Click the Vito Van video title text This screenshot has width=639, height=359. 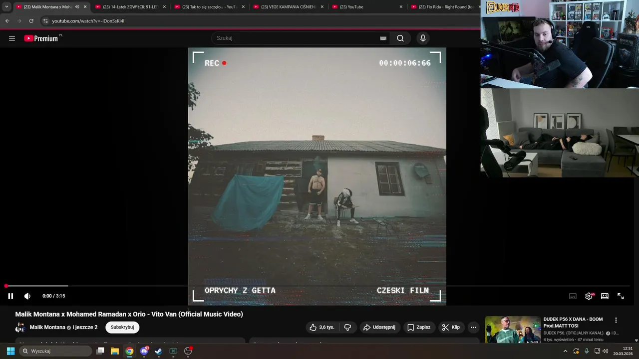point(129,314)
